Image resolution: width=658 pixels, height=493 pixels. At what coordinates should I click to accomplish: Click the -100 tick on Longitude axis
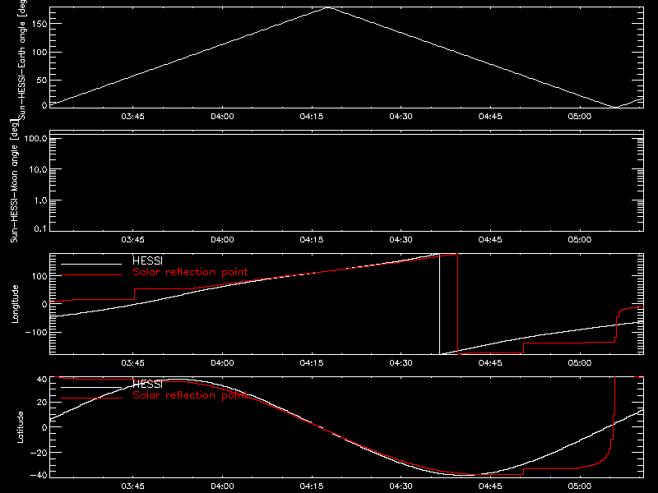[35, 332]
